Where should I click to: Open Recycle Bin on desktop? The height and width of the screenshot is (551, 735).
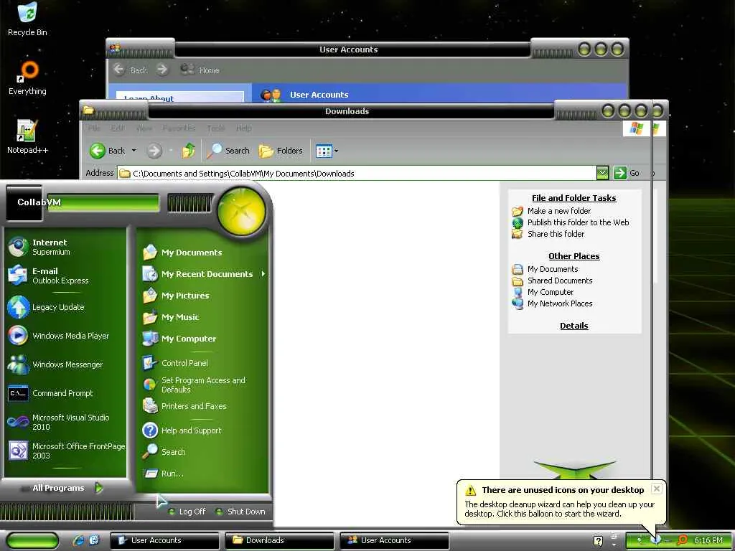(28, 19)
